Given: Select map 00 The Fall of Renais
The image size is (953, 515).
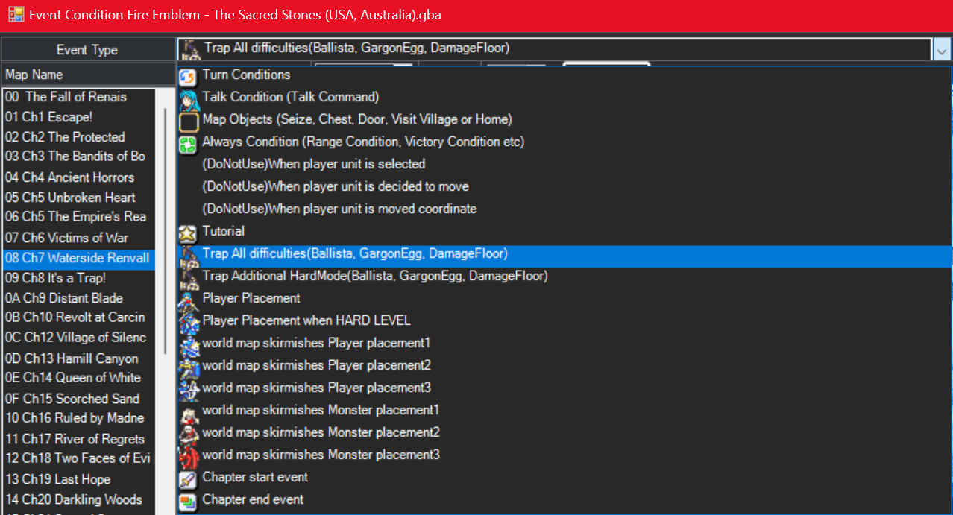Looking at the screenshot, I should click(78, 97).
